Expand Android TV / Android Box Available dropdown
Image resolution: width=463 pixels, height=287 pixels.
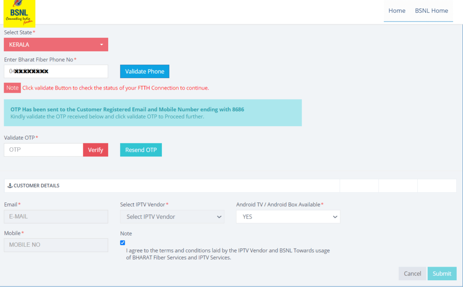(x=288, y=217)
